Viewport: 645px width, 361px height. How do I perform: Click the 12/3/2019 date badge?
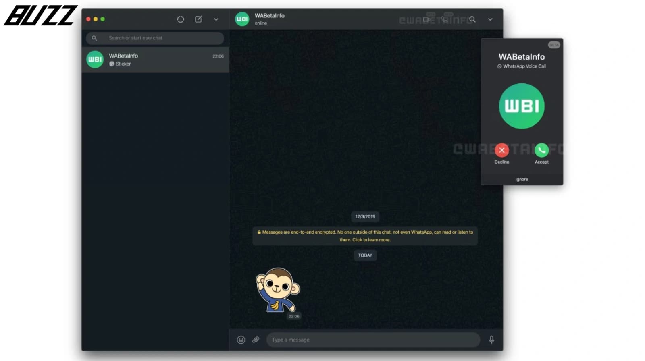click(365, 217)
